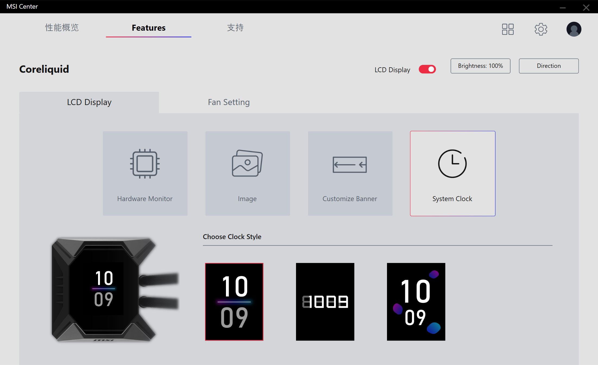598x365 pixels.
Task: Navigate to 性能概览 section
Action: (63, 28)
